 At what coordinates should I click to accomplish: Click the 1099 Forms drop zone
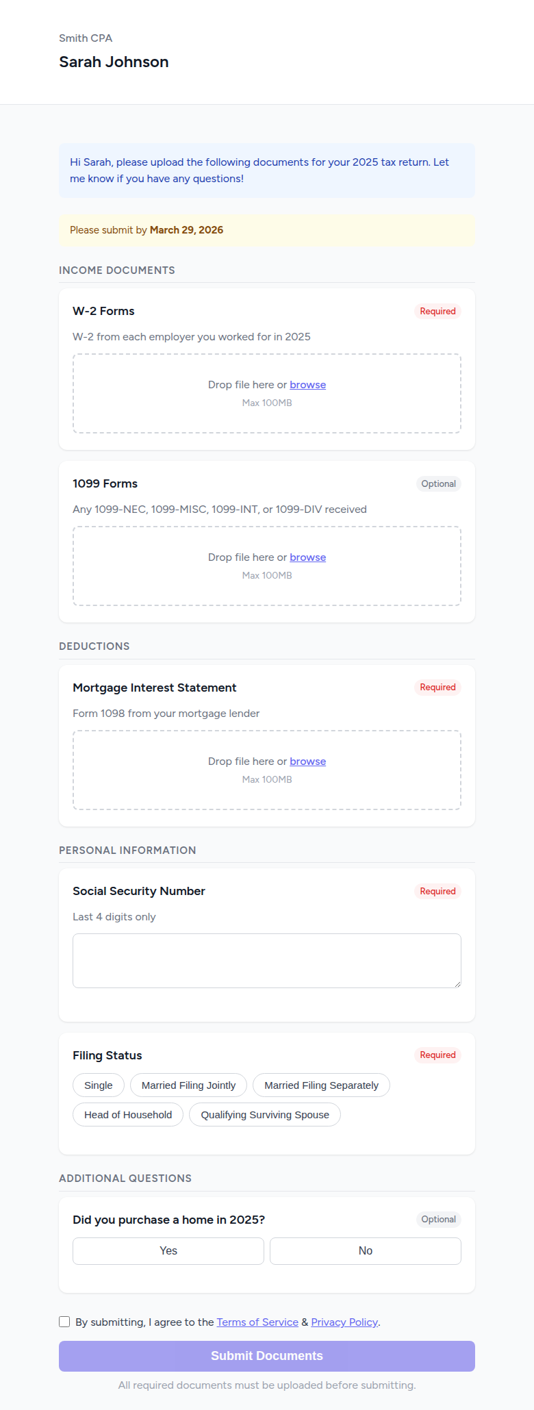coord(266,566)
